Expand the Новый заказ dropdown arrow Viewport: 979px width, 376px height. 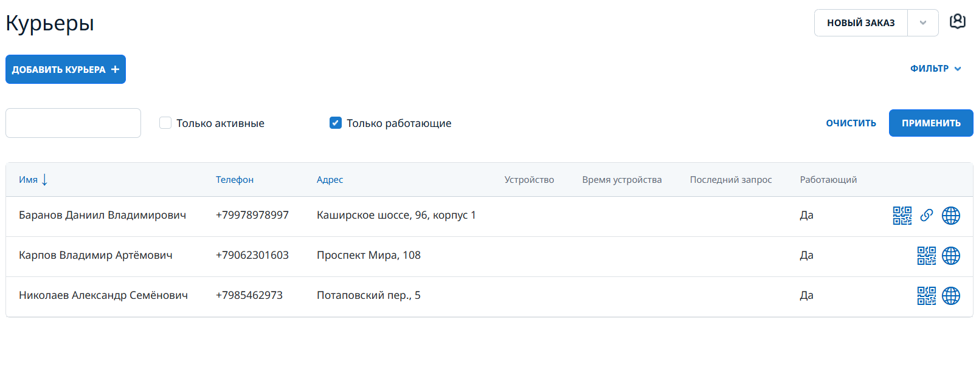pyautogui.click(x=922, y=23)
